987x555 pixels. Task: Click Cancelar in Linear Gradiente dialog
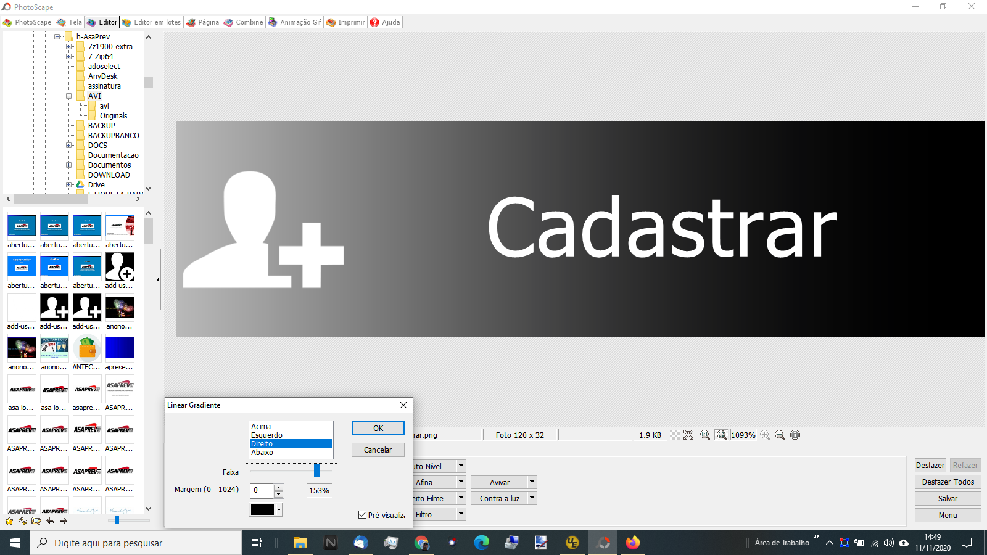pos(378,450)
